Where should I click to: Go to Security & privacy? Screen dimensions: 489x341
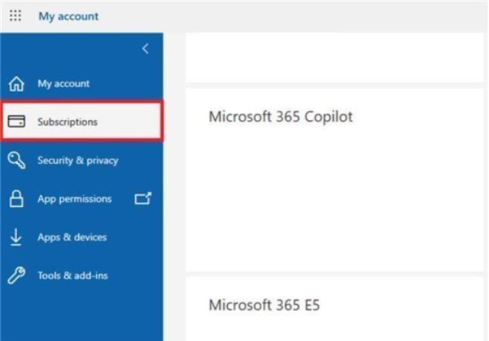(x=81, y=160)
